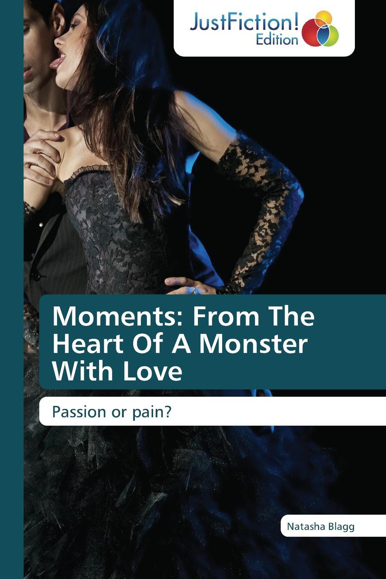Click the author name Natasha Blagg

(320, 527)
